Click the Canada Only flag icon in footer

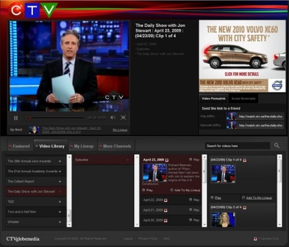(255, 239)
